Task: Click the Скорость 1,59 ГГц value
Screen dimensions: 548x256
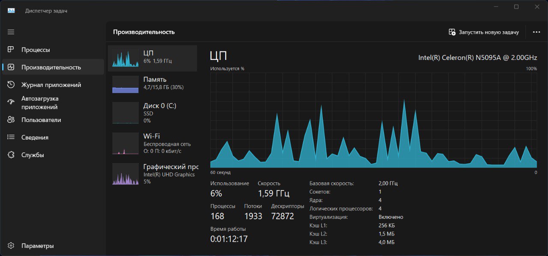Action: click(274, 193)
